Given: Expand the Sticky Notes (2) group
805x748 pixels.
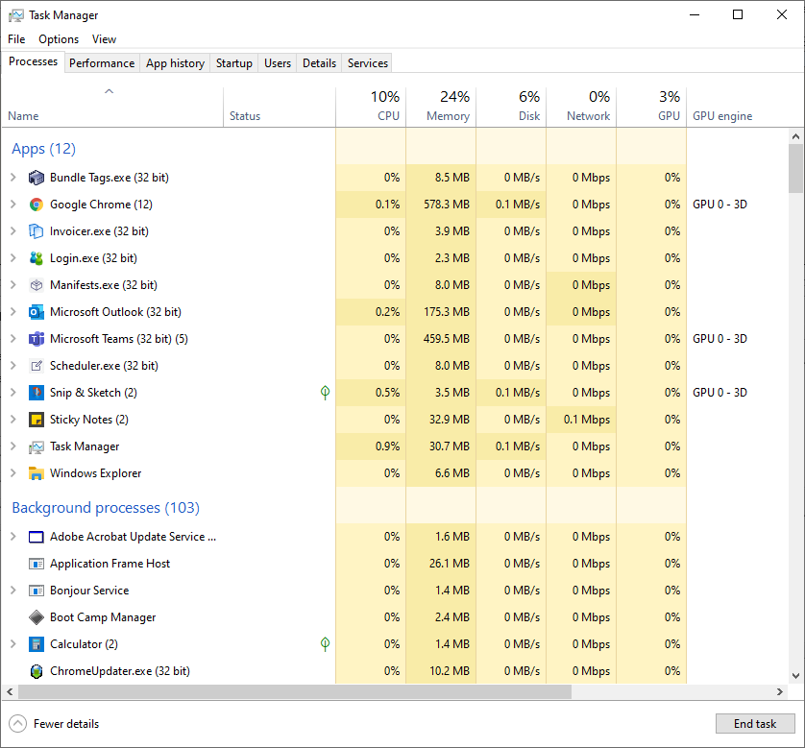Looking at the screenshot, I should click(13, 420).
